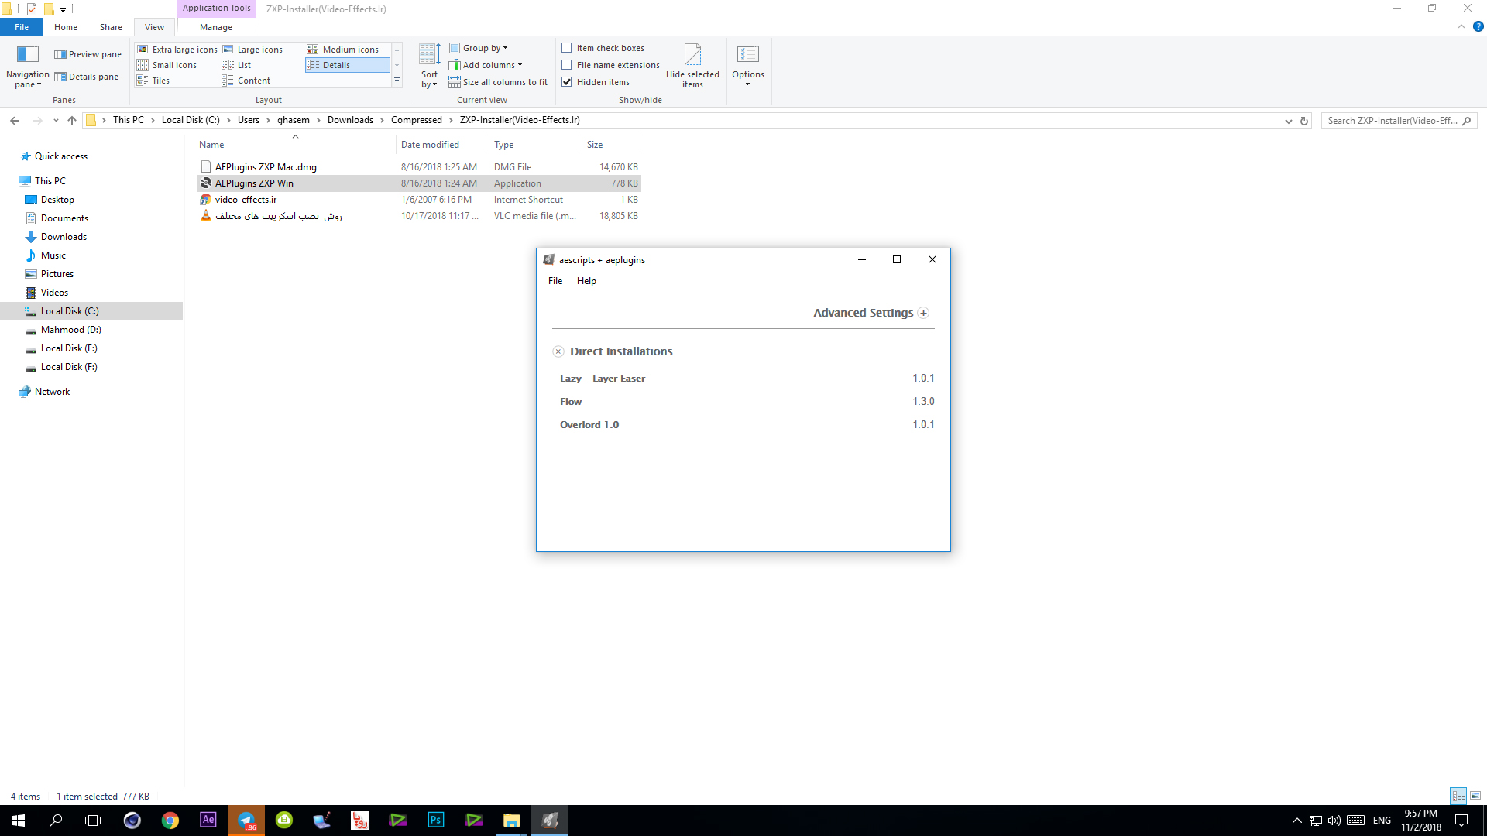Screen dimensions: 1487x836
Task: Toggle Hidden items visibility
Action: pos(567,81)
